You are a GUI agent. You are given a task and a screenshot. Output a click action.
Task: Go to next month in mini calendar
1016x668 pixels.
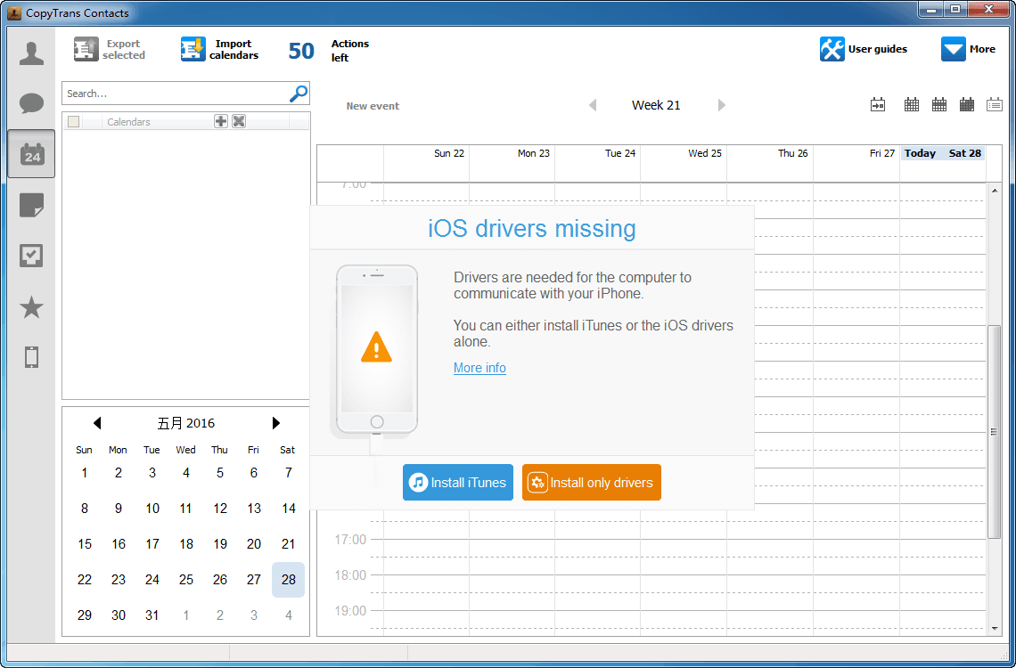coord(276,423)
